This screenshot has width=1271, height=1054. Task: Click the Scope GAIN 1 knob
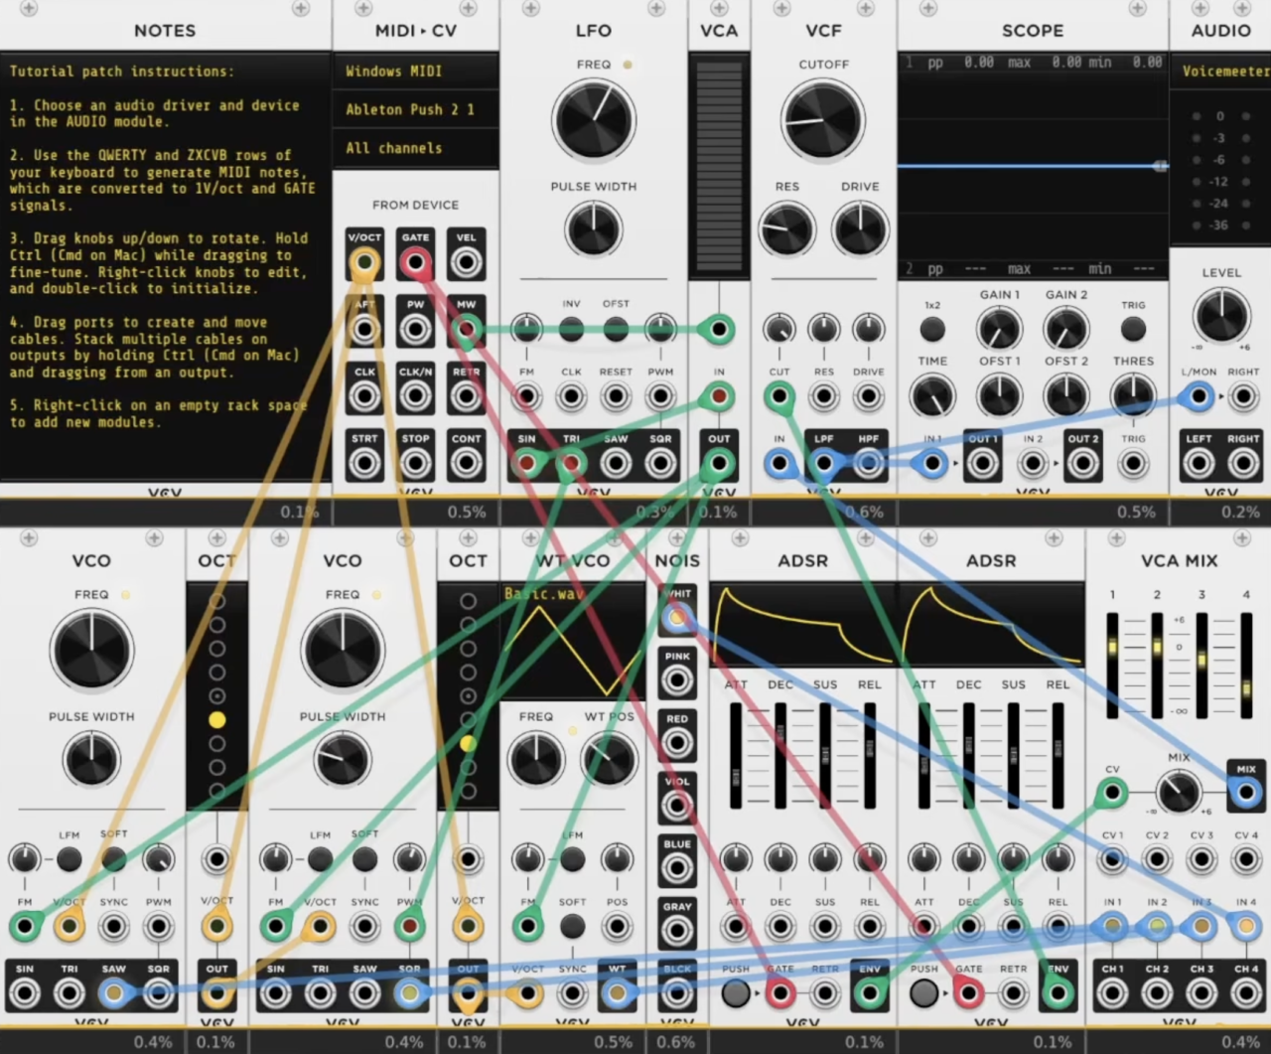(999, 329)
